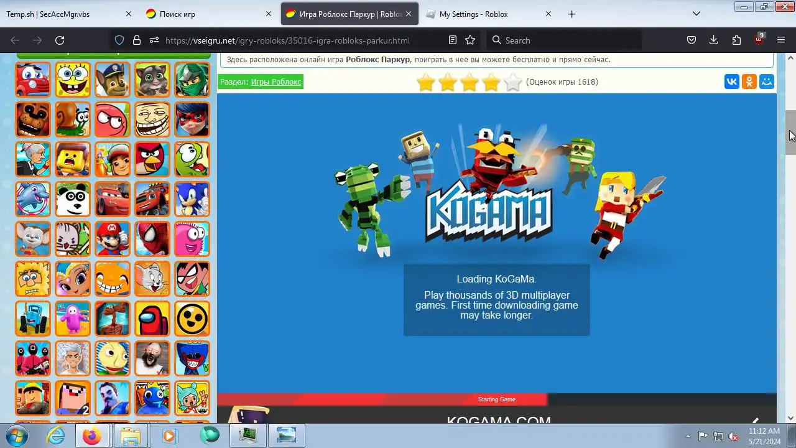Image resolution: width=796 pixels, height=448 pixels.
Task: Rate the game three stars
Action: 470,82
